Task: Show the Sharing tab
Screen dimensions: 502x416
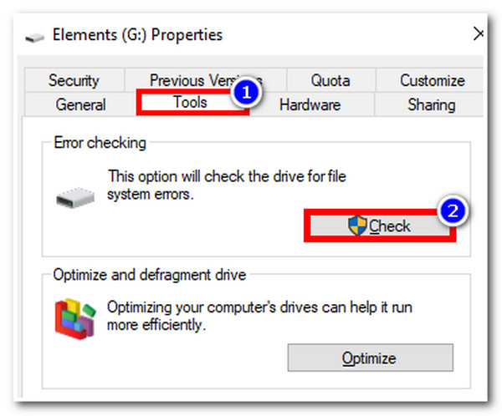Action: [431, 104]
